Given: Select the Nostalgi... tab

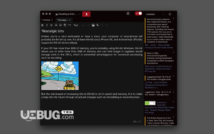Looking at the screenshot, I should point(62,20).
